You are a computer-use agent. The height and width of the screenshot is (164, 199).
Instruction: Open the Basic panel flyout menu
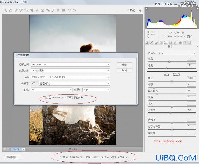coord(198,47)
